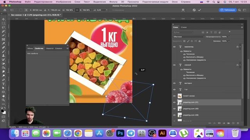This screenshot has height=140, width=250.
Task: Hide the pngwing.com (30) layer
Action: coord(174,109)
